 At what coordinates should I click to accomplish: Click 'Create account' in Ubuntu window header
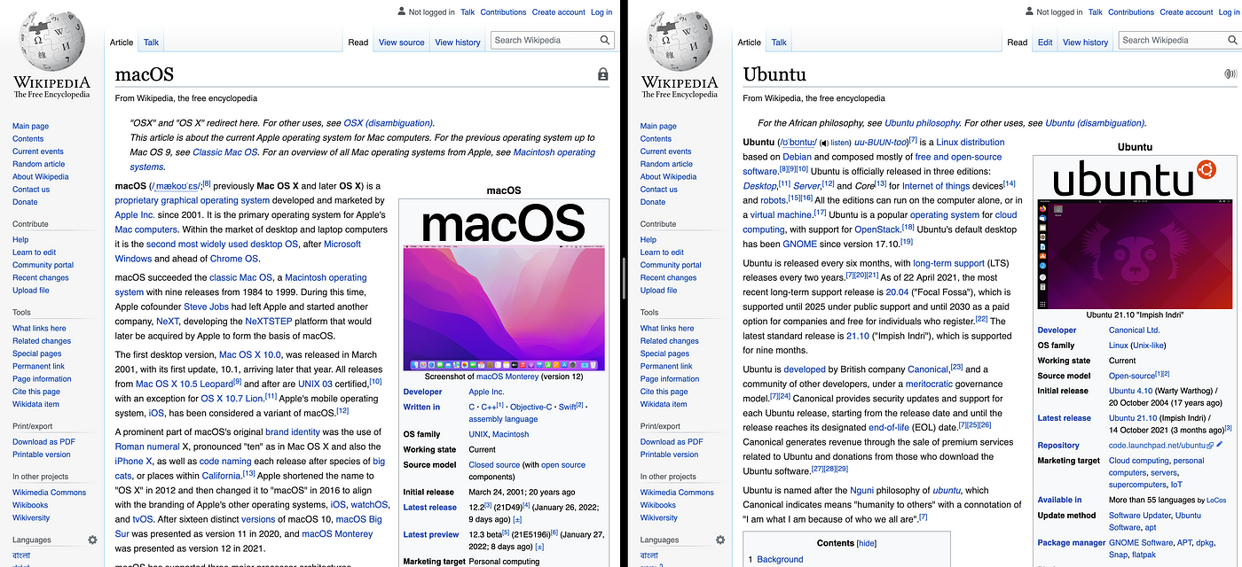tap(1186, 12)
